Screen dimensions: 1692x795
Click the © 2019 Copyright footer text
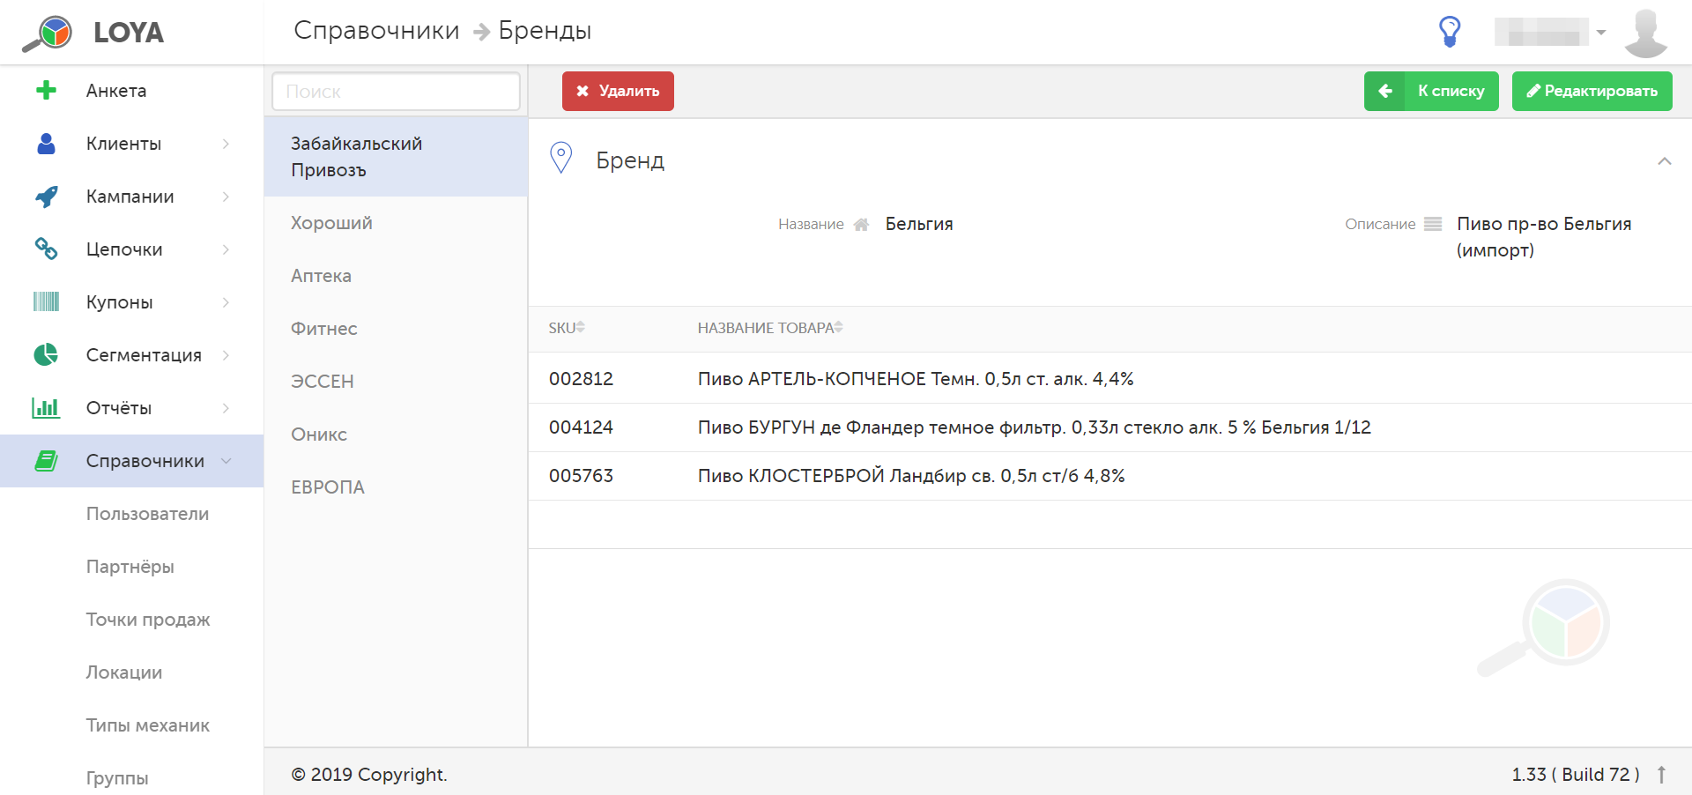click(369, 775)
